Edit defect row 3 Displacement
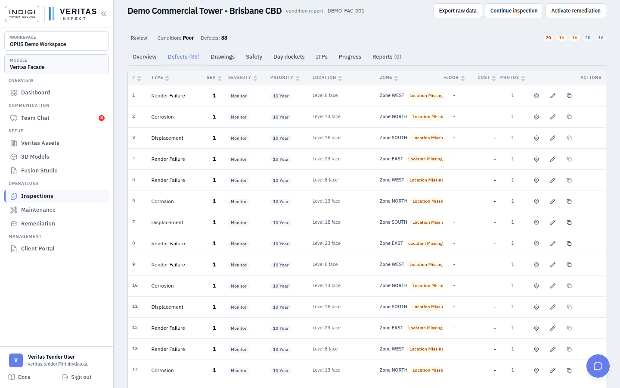Viewport: 620px width, 388px height. tap(553, 138)
